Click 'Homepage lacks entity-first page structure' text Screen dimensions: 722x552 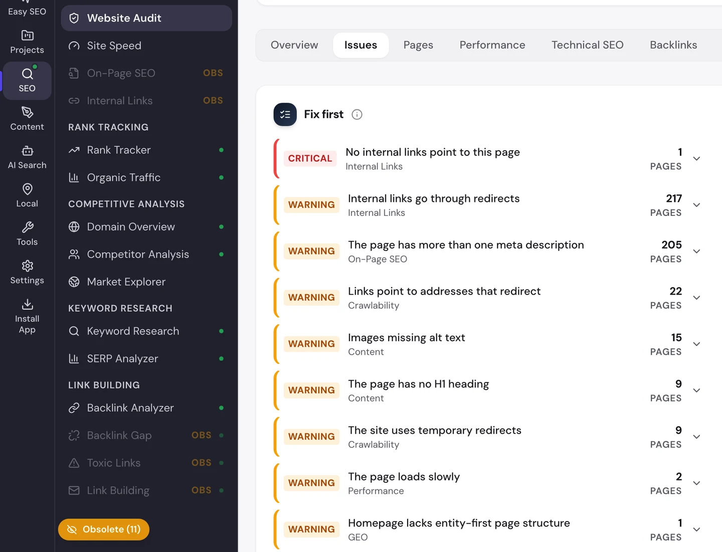coord(459,523)
